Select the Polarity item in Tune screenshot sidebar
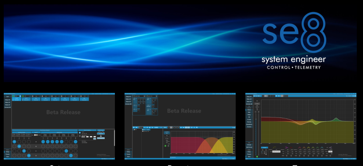Image resolution: width=363 pixels, height=166 pixels. tap(249, 122)
